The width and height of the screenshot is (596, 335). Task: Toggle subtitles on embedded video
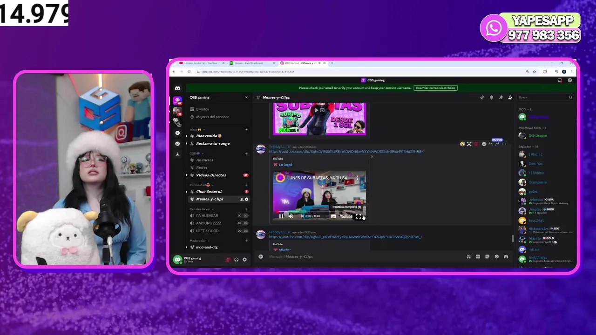pyautogui.click(x=333, y=216)
